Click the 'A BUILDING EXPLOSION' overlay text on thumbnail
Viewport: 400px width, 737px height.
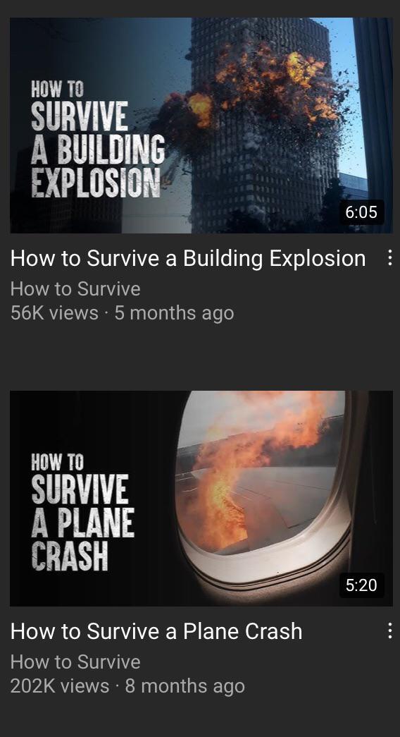[x=98, y=166]
